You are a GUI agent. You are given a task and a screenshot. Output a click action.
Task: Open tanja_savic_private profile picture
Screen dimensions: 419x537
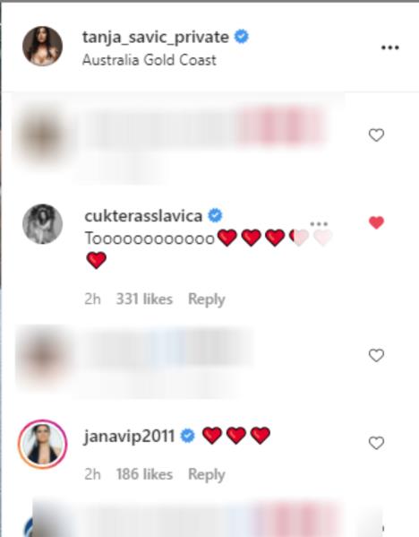pyautogui.click(x=42, y=46)
